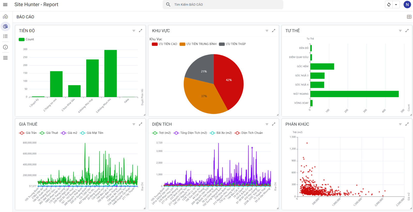Open the hamburger navigation menu
Screen dimensions: 413x212
(x=5, y=5)
